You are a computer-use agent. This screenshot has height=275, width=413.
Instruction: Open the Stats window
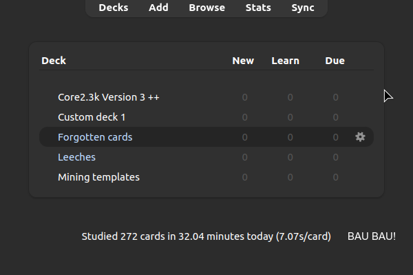click(258, 8)
